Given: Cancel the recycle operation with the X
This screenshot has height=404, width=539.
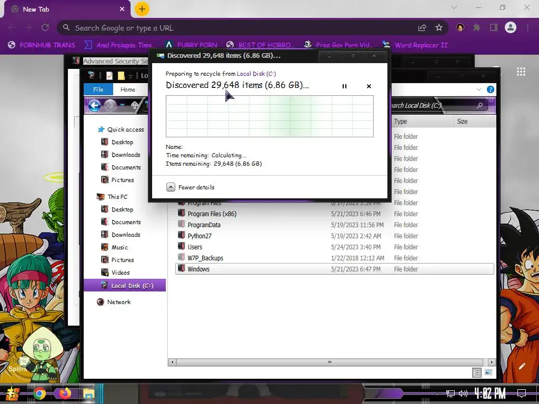Looking at the screenshot, I should [x=369, y=86].
